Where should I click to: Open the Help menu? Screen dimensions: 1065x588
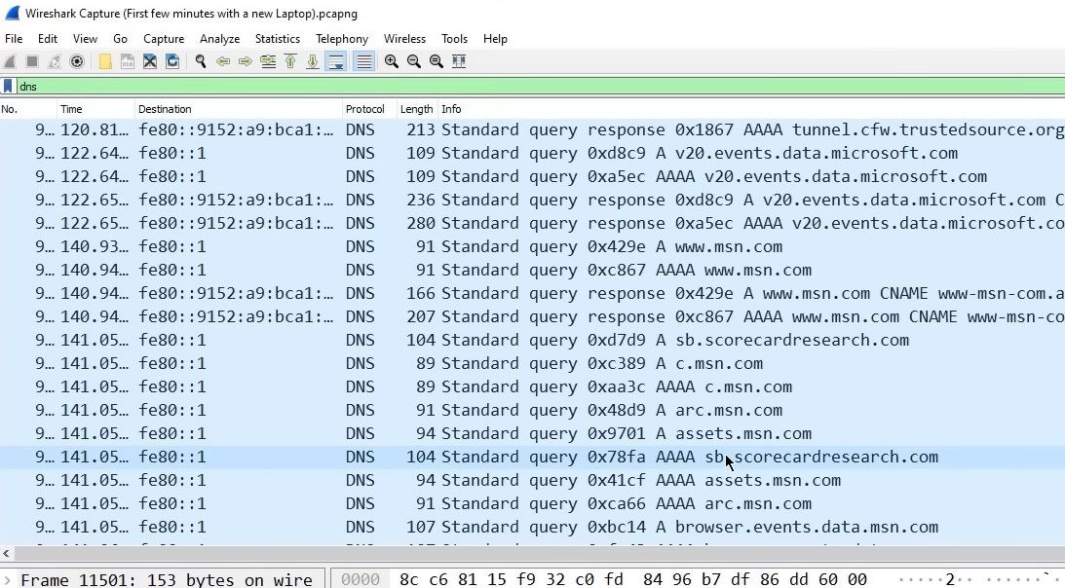click(495, 39)
